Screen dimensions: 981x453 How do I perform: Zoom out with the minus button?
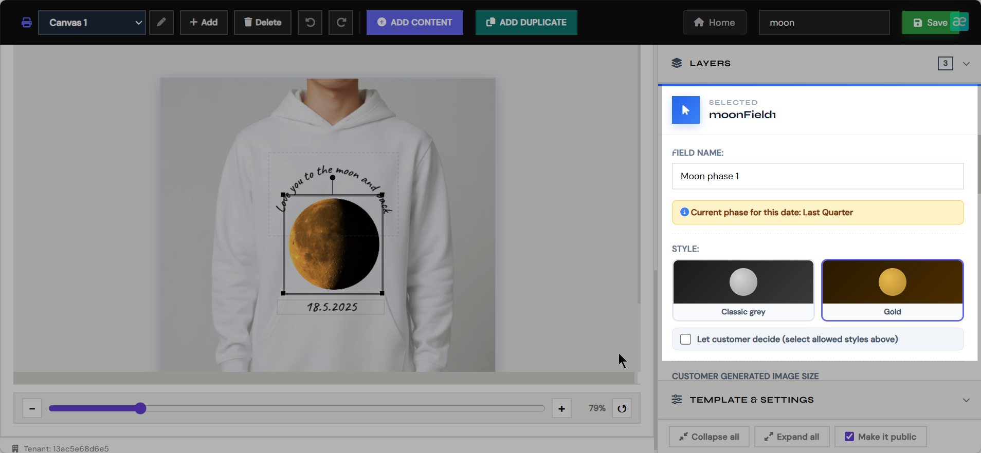[32, 408]
